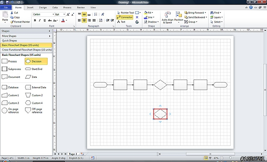Open the File menu button
Image resolution: width=267 pixels, height=162 pixels.
(6, 7)
